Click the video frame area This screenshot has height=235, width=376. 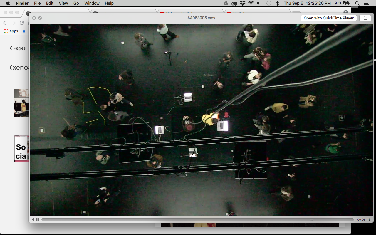201,120
